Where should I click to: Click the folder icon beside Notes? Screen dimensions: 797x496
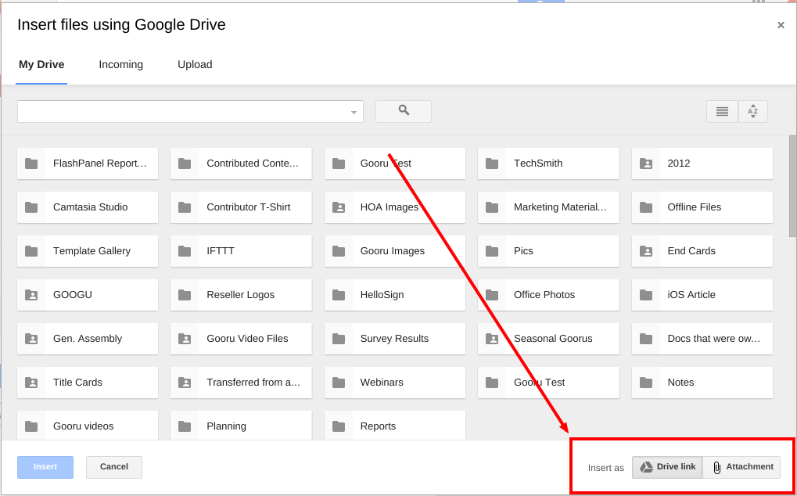pos(646,383)
